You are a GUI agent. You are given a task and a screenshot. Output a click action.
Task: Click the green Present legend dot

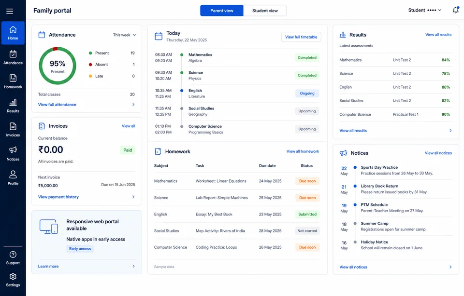90,53
